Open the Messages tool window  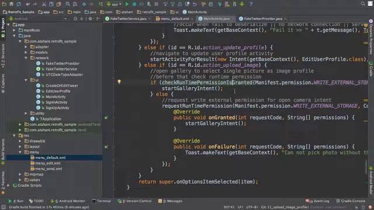coord(170,201)
